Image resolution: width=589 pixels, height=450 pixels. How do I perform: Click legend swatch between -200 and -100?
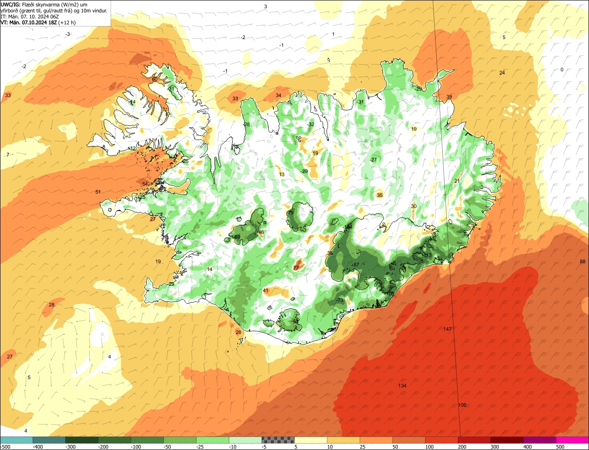(x=115, y=440)
